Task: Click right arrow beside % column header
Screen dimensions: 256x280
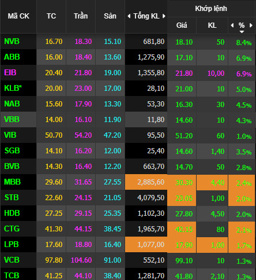Action: coord(251,25)
